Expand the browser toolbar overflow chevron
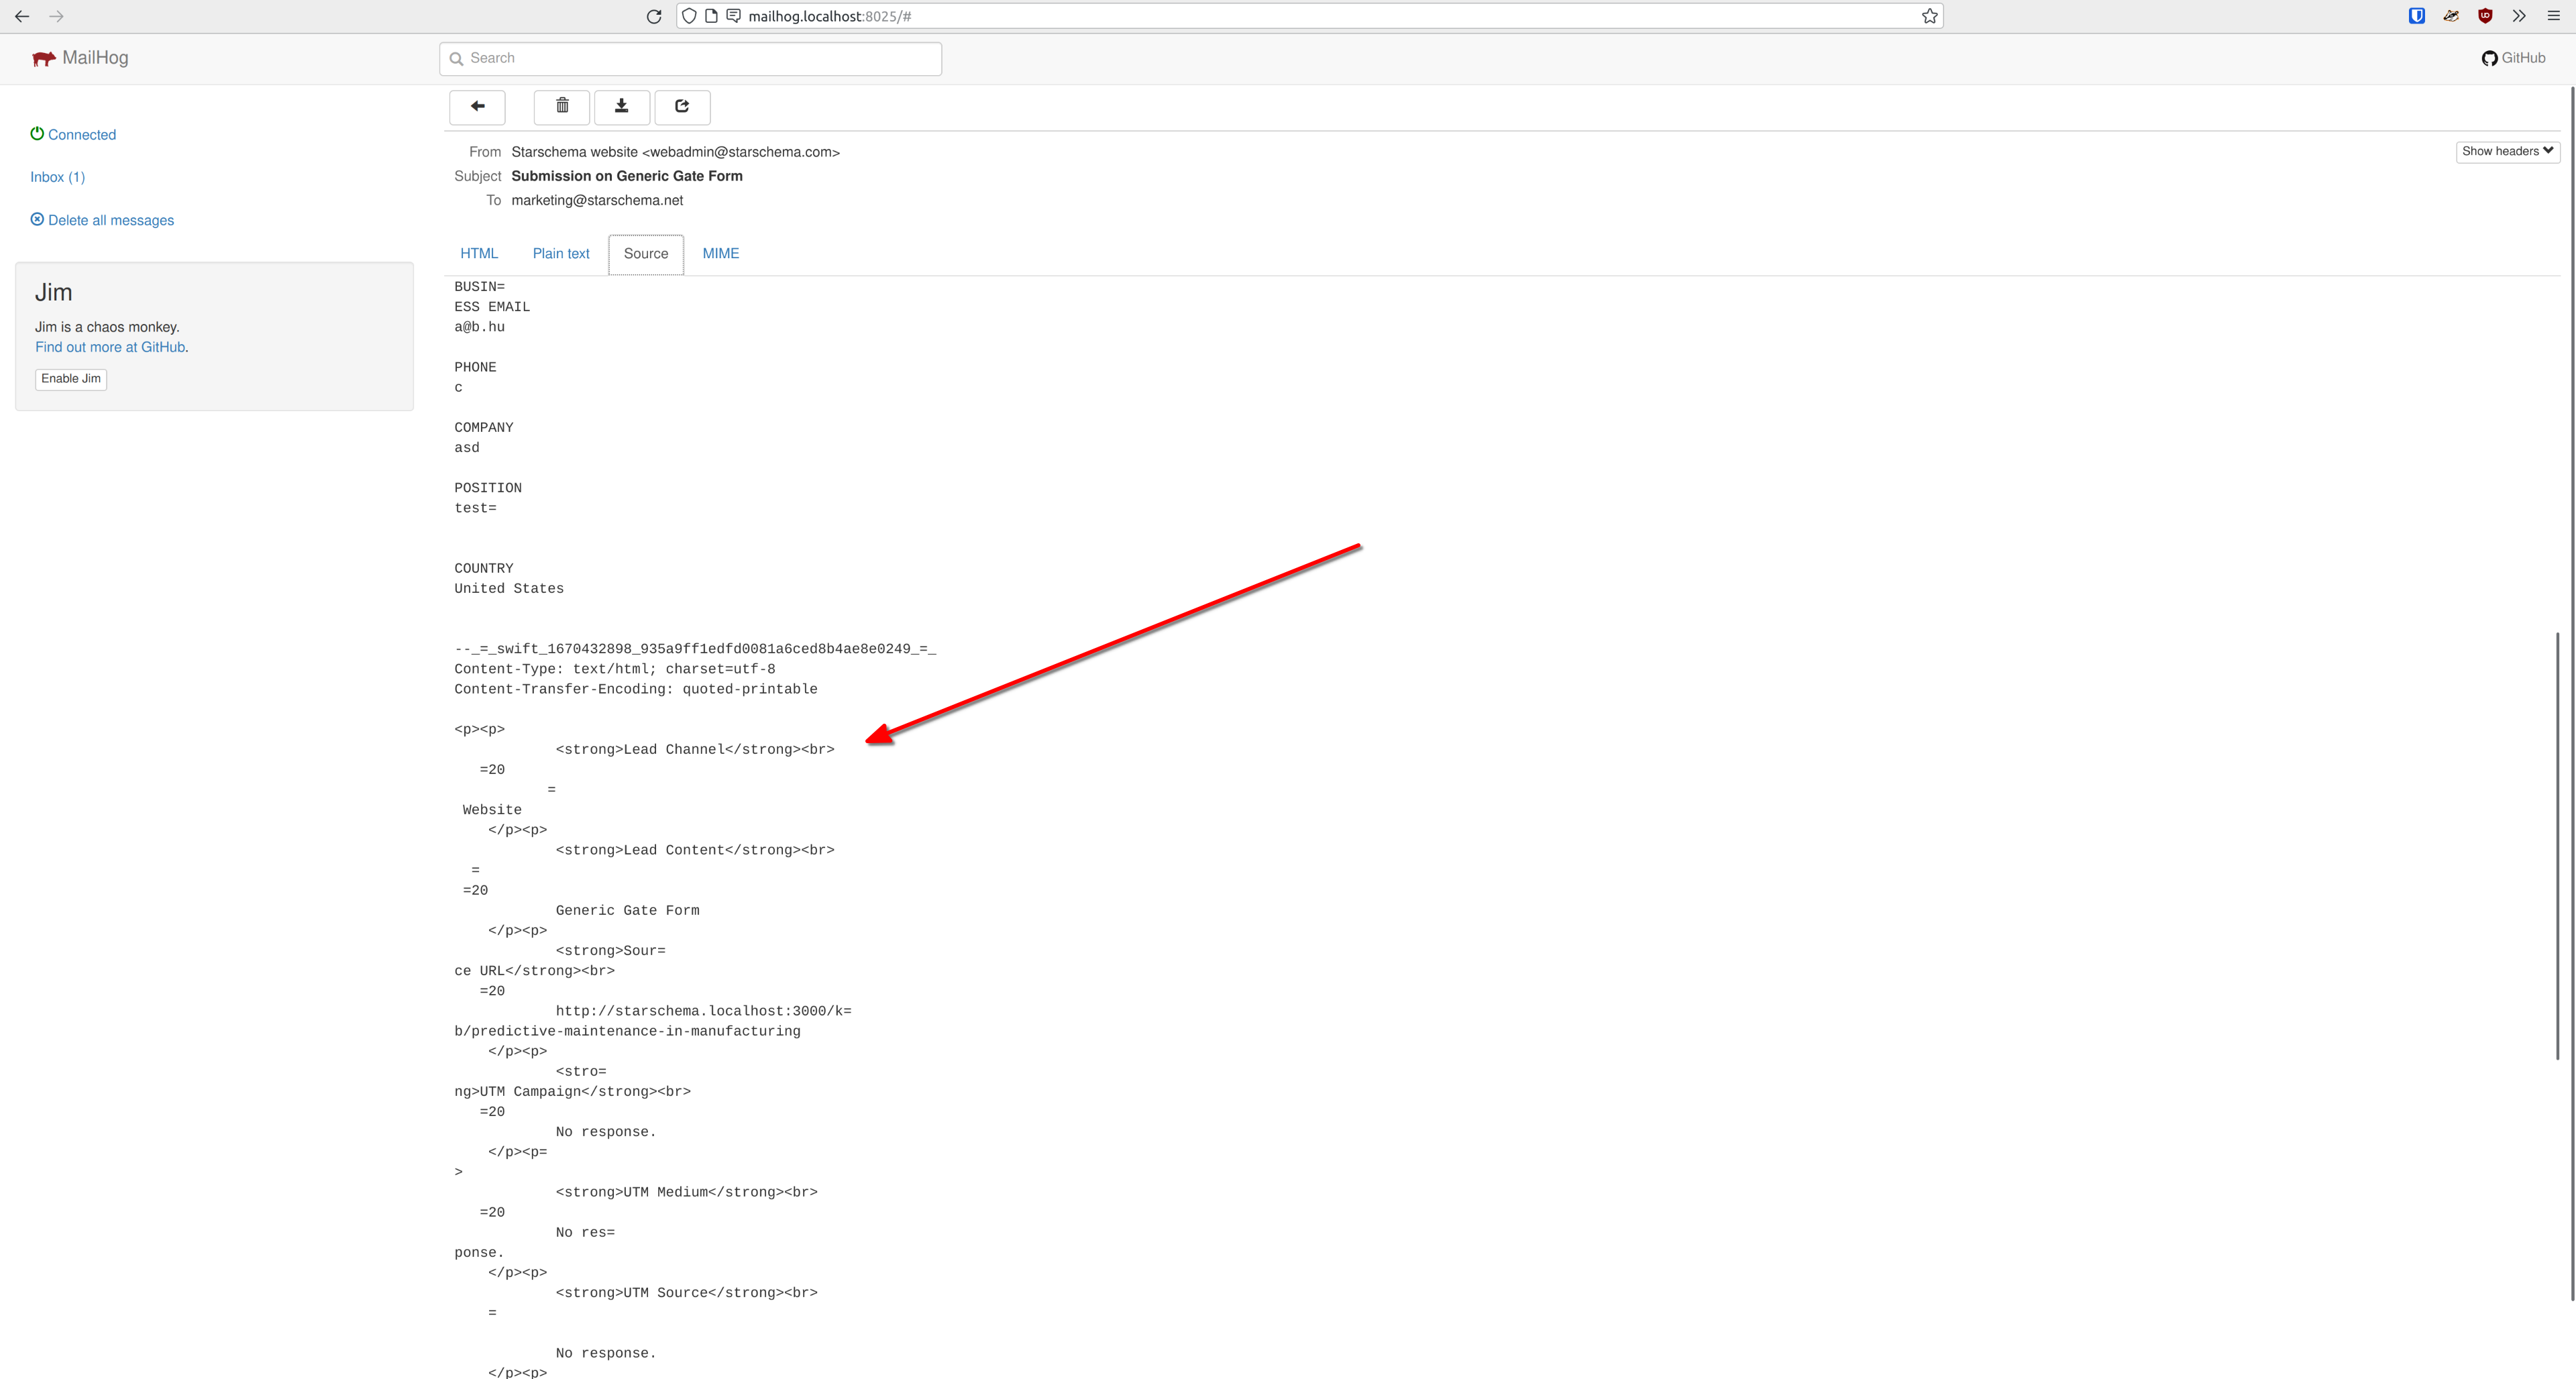Screen dimensions: 2576x1379 click(x=2518, y=16)
